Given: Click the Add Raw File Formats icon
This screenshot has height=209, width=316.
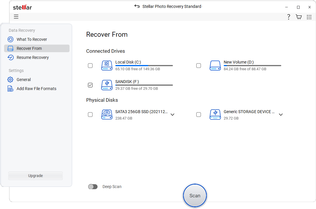Looking at the screenshot, I should coord(10,89).
